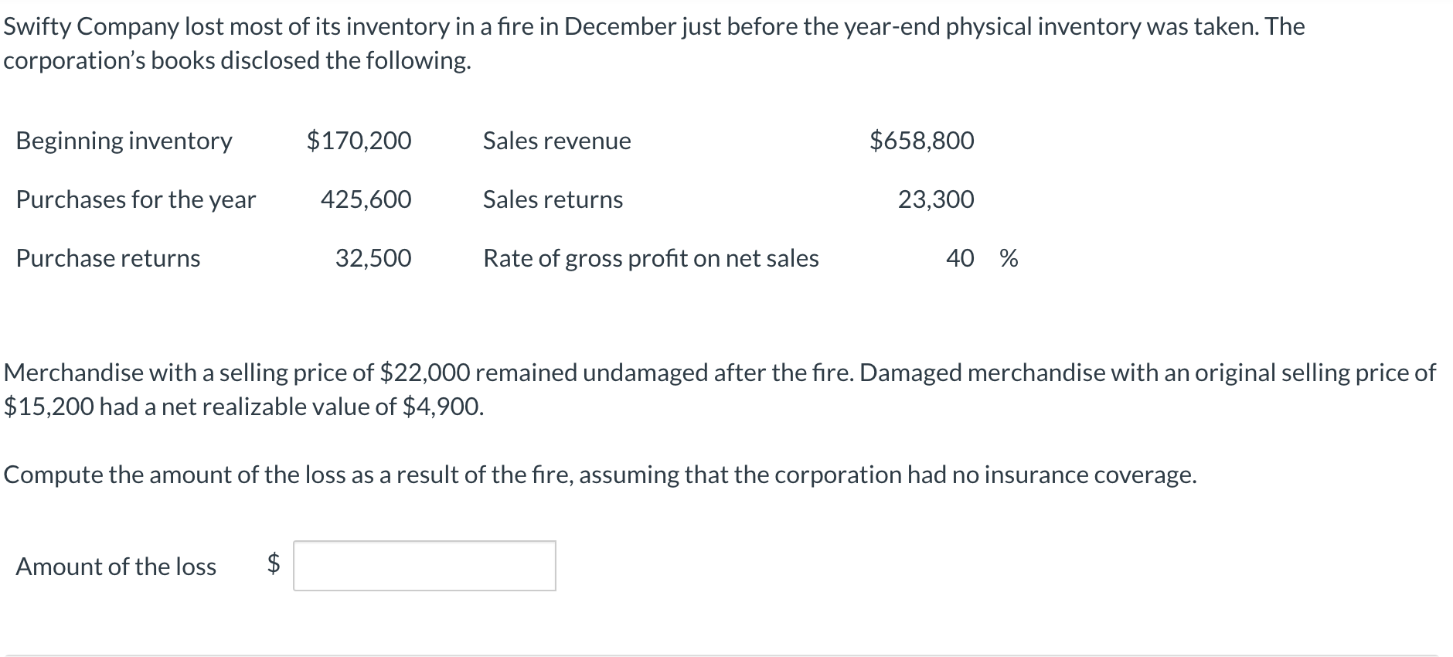Click the $170,200 beginning inventory value
1453x657 pixels.
[x=359, y=141]
